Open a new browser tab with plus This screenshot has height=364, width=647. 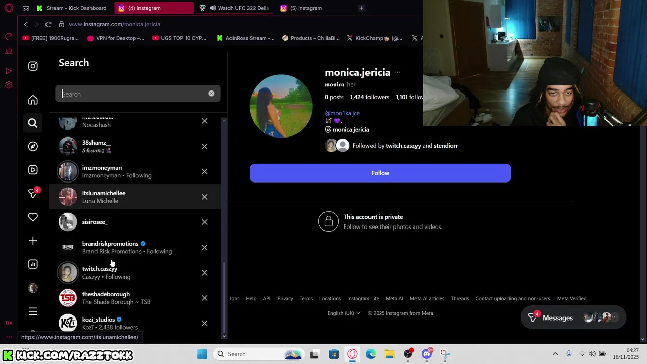[x=361, y=8]
